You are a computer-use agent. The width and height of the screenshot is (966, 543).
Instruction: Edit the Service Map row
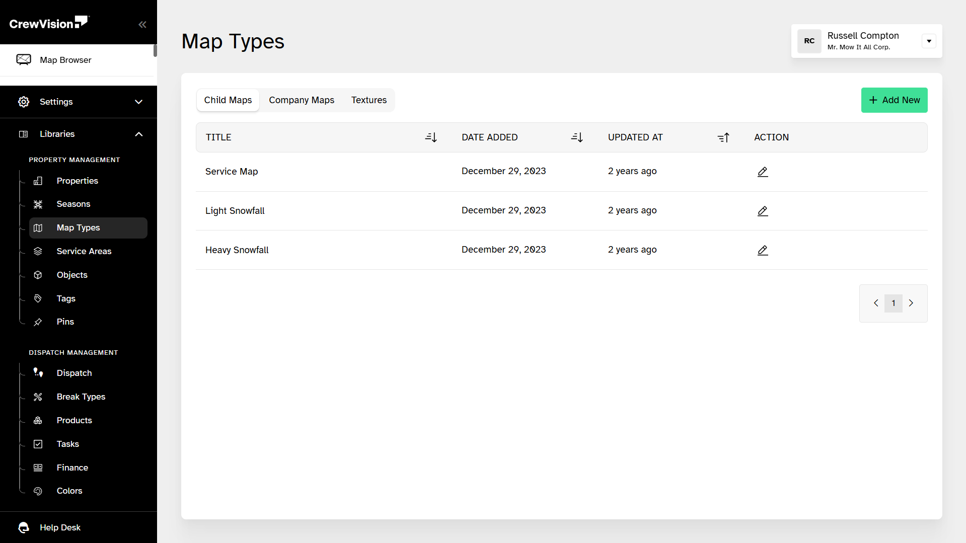[x=763, y=172]
